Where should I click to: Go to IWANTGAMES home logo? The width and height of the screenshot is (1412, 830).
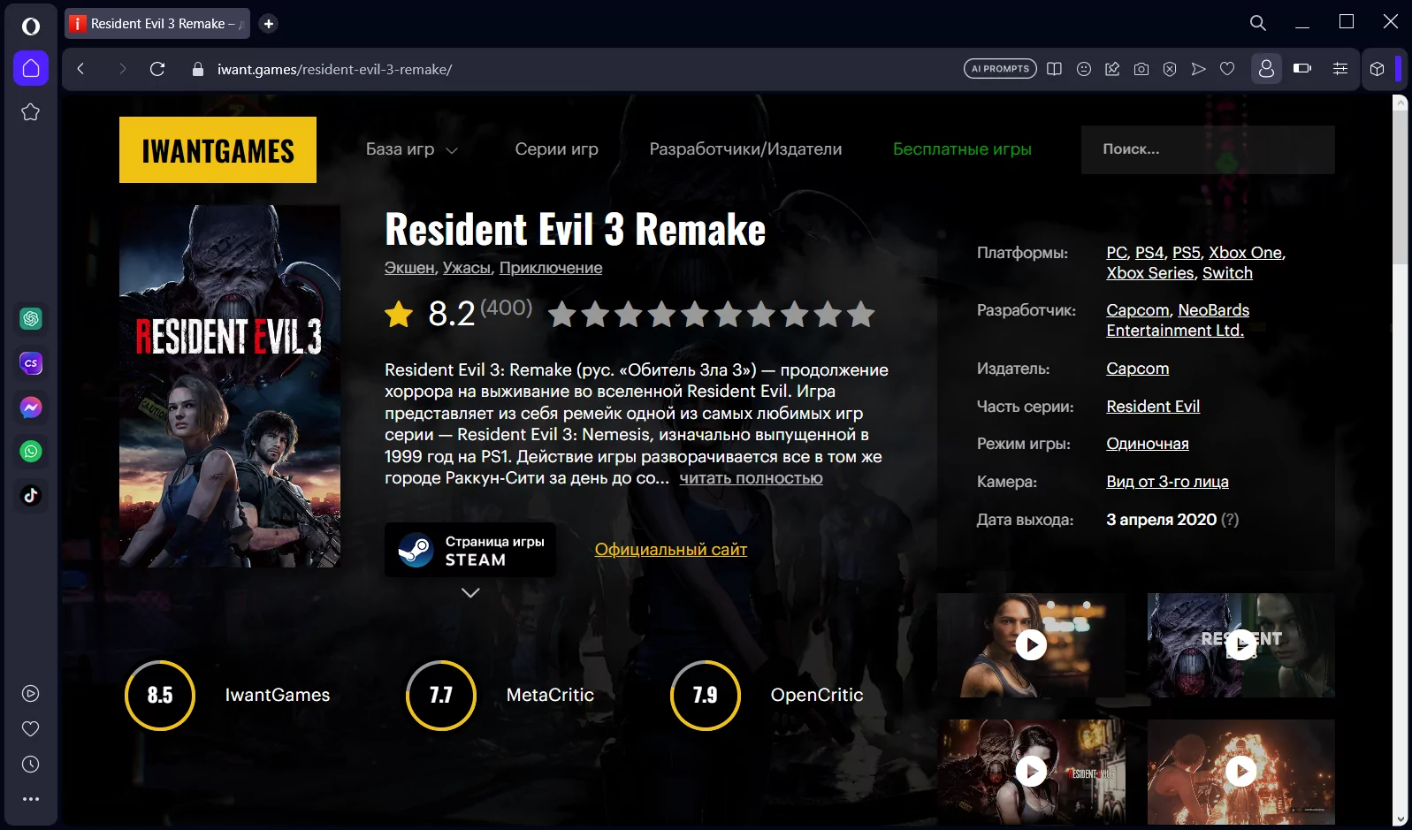pos(218,150)
